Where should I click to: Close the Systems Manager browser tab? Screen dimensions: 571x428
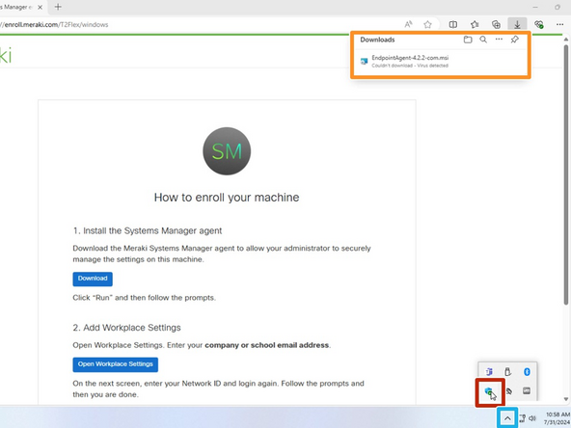(x=41, y=7)
